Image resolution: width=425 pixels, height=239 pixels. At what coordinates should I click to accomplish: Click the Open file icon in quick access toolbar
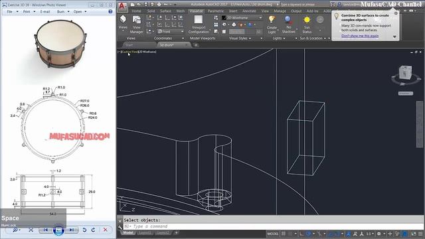139,5
